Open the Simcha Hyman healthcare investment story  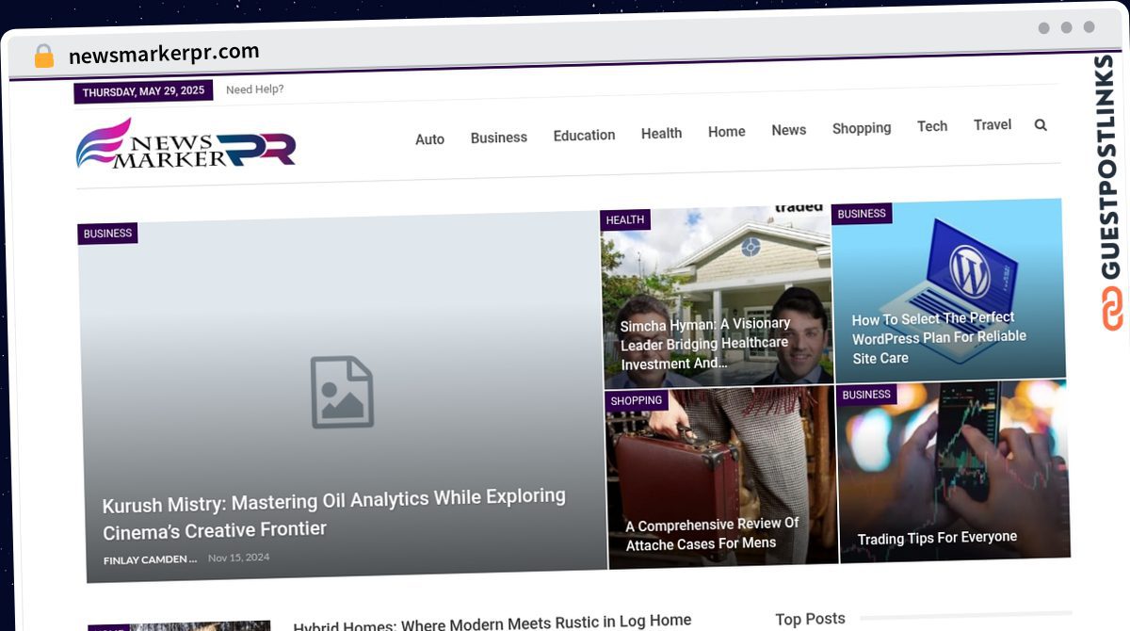[705, 344]
